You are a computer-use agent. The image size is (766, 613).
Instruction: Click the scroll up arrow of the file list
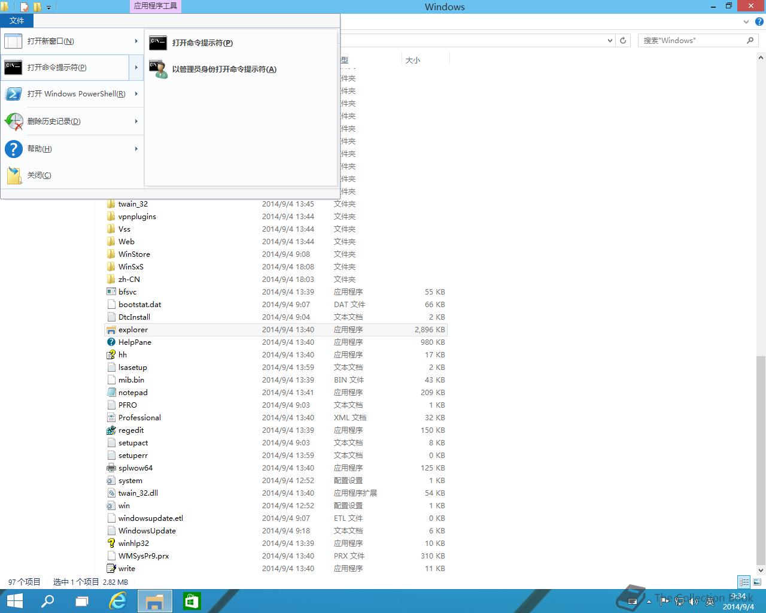(761, 58)
